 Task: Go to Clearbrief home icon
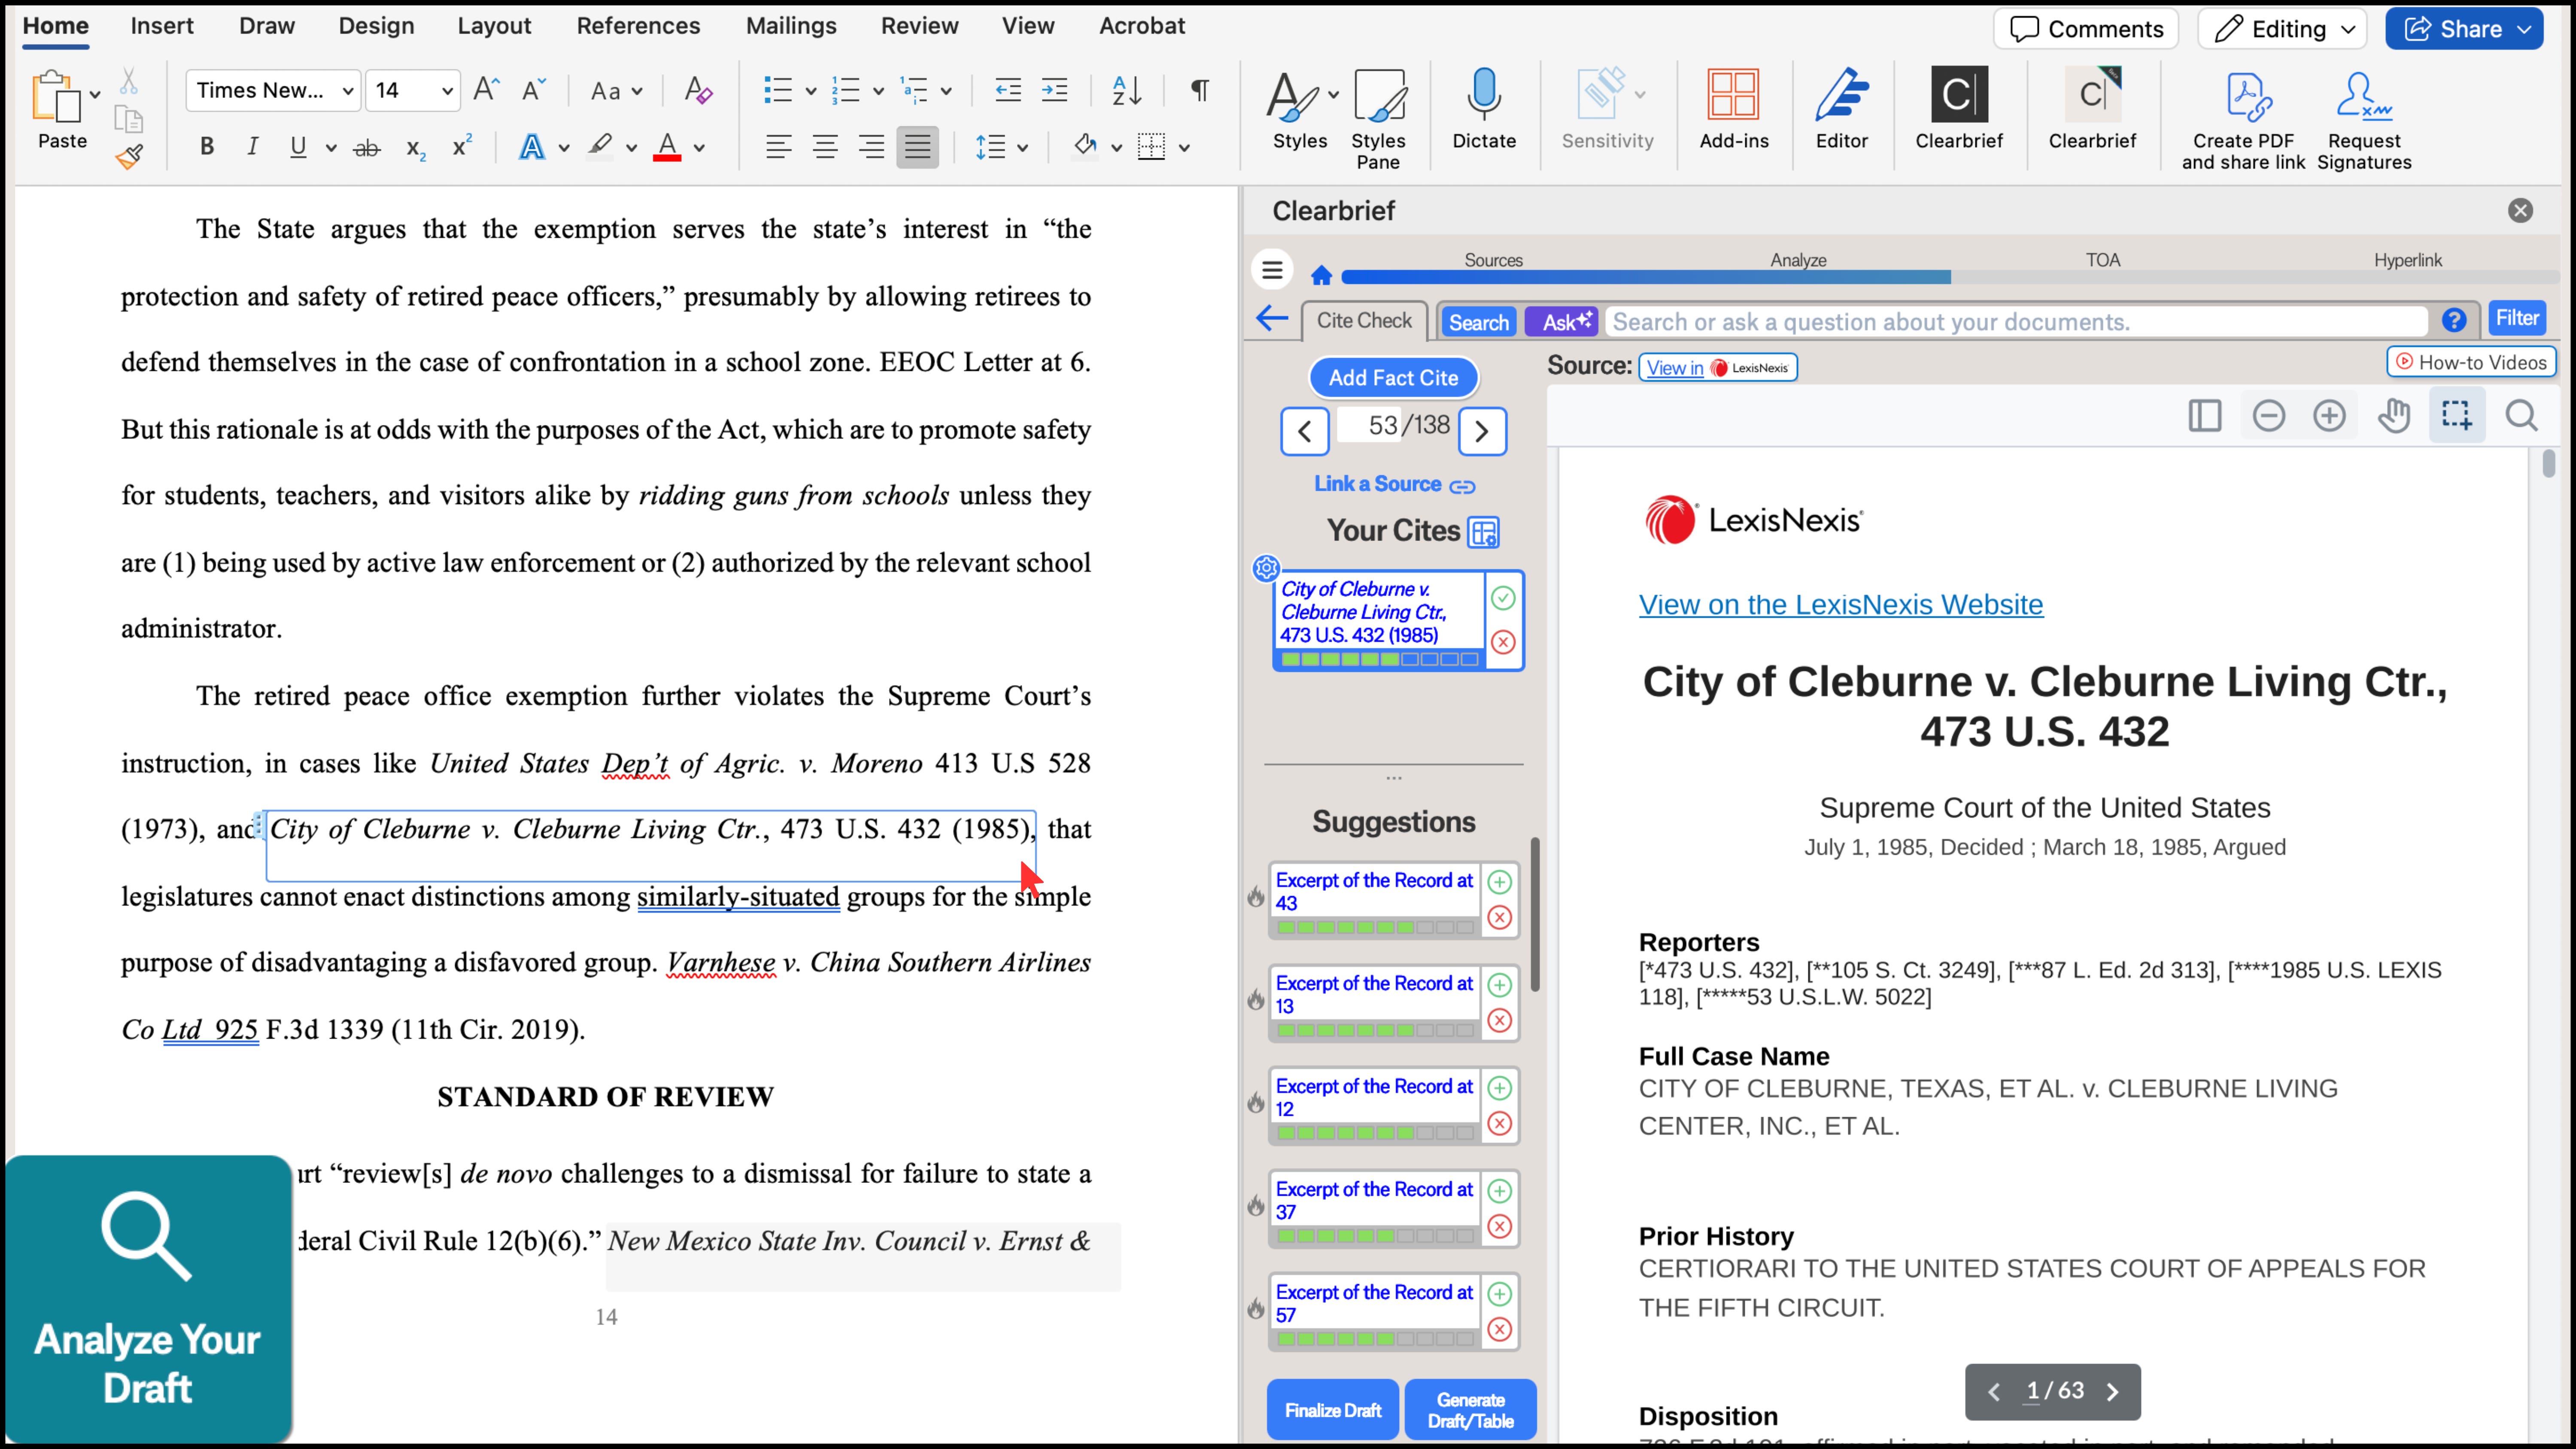pyautogui.click(x=1321, y=275)
